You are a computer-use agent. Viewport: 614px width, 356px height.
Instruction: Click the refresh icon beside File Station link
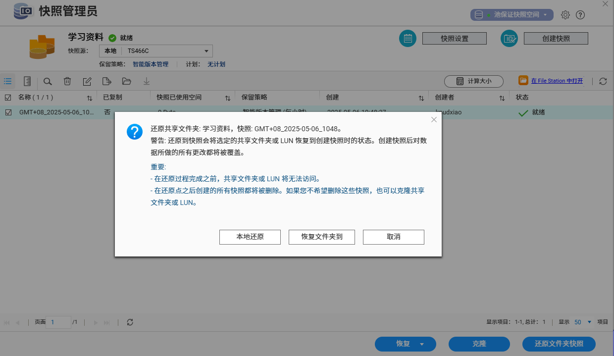(603, 81)
